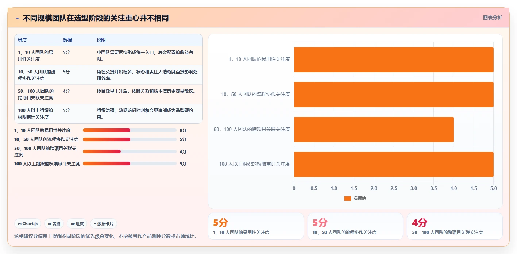Open the 5分 流程协作关注度 data card
Screen dimensions: 517x254
[x=355, y=226]
